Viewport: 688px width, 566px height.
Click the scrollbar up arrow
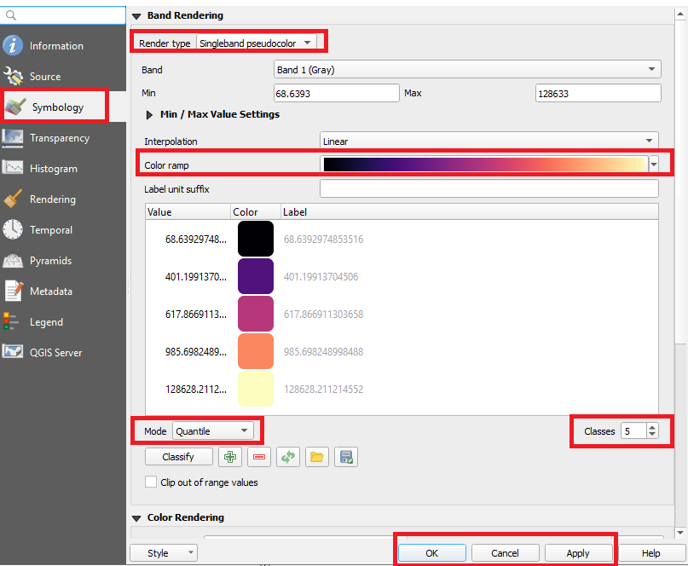pyautogui.click(x=680, y=14)
